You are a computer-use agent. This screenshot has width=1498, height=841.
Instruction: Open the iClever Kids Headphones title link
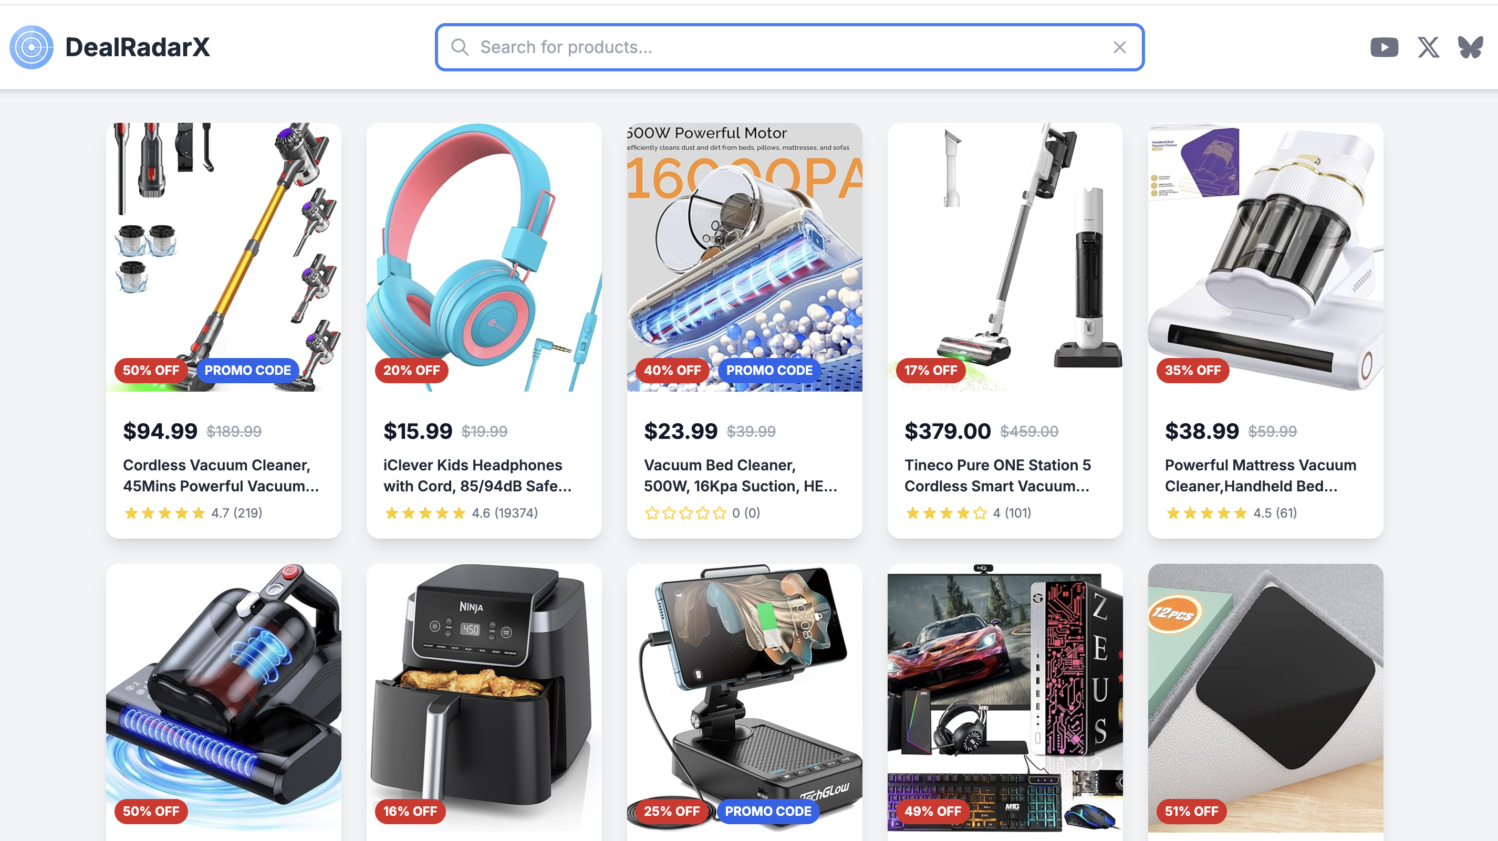pyautogui.click(x=477, y=476)
